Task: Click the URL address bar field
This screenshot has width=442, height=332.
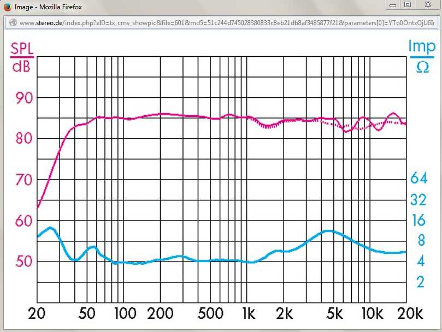Action: [221, 23]
